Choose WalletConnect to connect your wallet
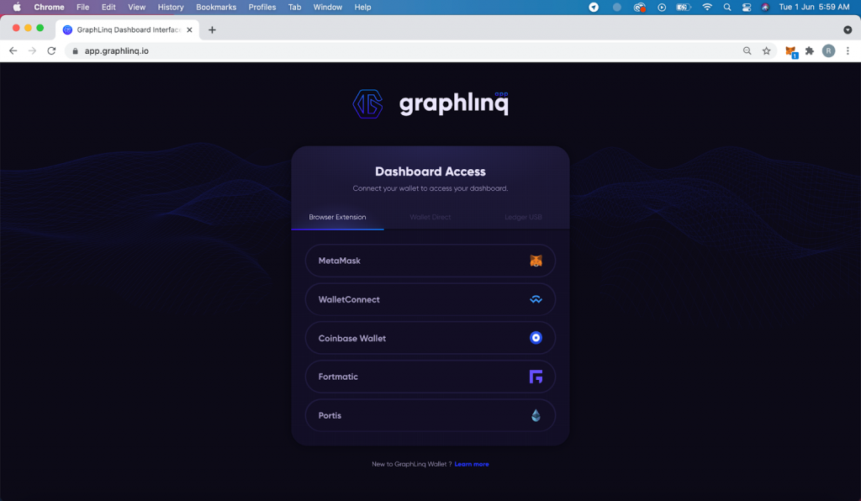The width and height of the screenshot is (861, 501). 430,299
